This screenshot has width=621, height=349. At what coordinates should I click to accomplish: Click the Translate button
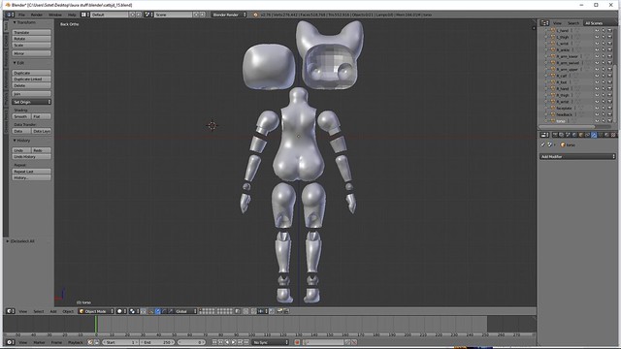pos(32,32)
